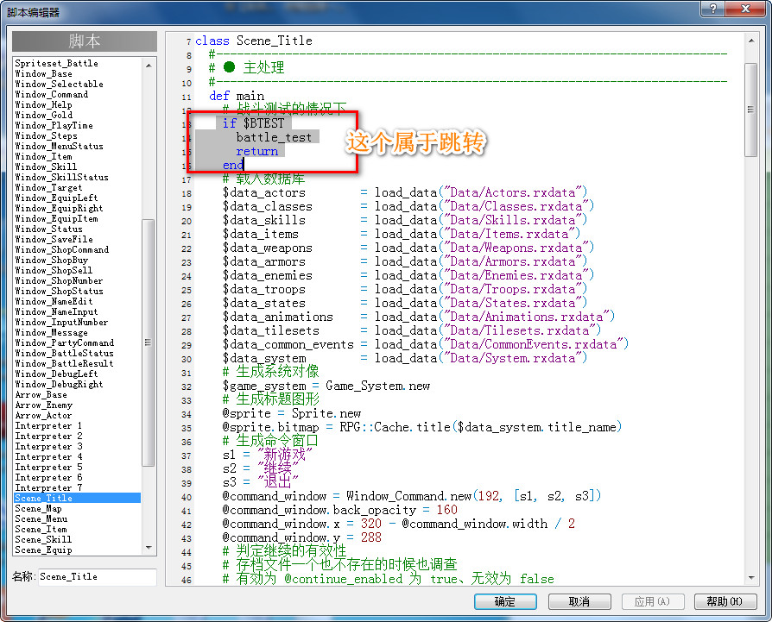Select Spriteset_Battle in the script list
The height and width of the screenshot is (622, 772).
coord(57,64)
